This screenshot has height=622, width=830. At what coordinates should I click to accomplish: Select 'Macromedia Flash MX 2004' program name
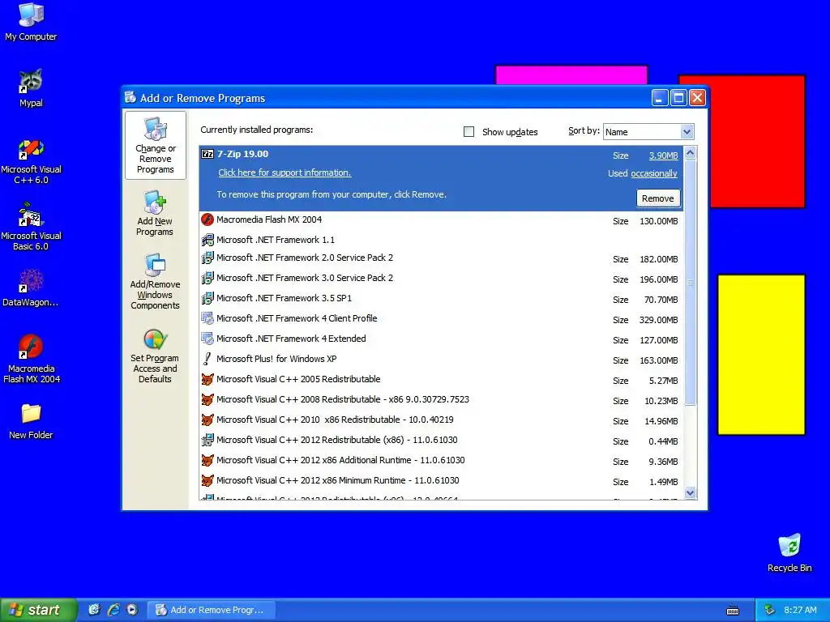(269, 219)
